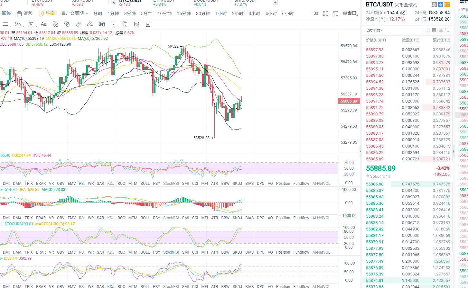Click the fullscreen chart icon
Viewport: 468px width, 288px height.
click(325, 14)
